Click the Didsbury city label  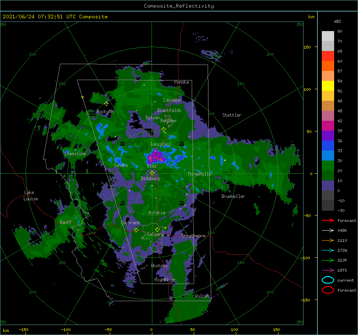(x=150, y=178)
